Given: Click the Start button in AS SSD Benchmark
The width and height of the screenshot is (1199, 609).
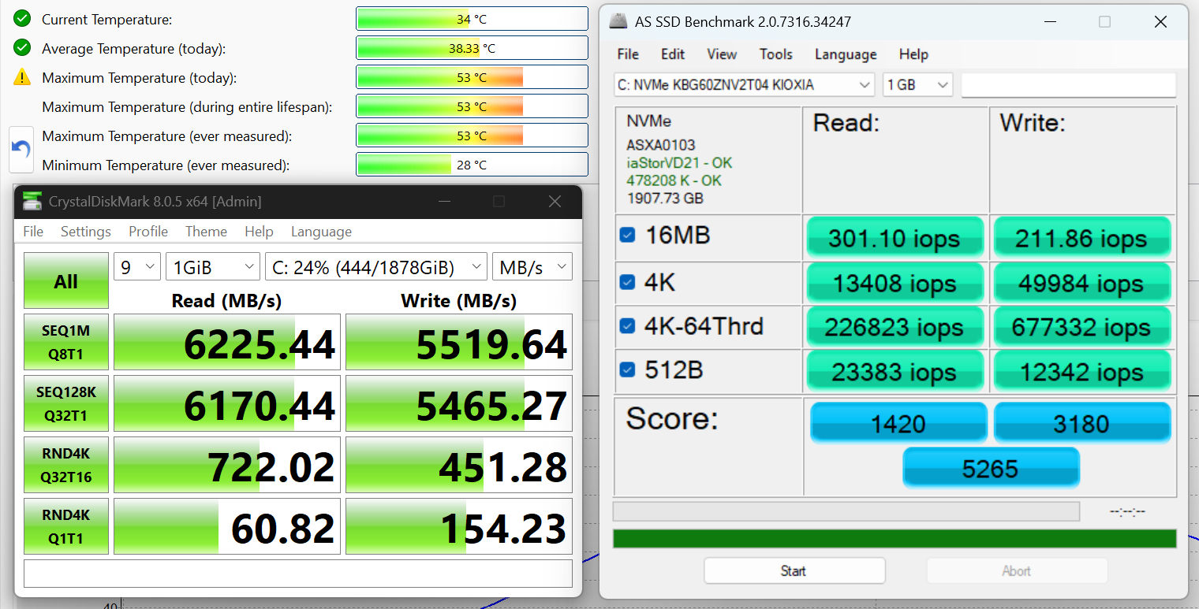Looking at the screenshot, I should point(794,571).
